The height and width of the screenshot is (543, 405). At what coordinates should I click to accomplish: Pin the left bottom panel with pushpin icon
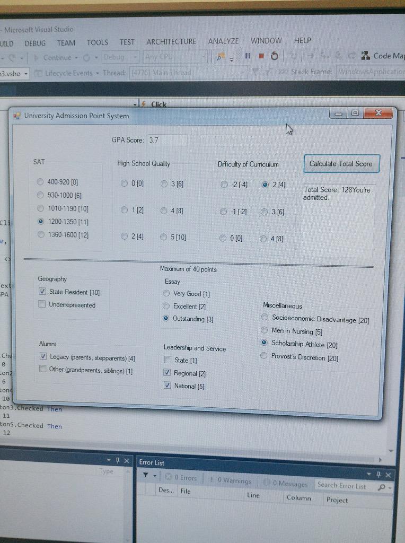point(118,460)
